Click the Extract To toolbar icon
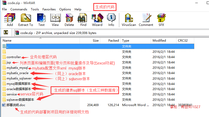209x117 pixels. click(26, 18)
